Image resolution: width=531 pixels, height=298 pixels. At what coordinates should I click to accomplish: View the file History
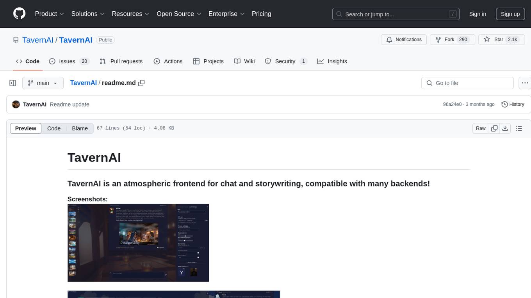tap(513, 105)
